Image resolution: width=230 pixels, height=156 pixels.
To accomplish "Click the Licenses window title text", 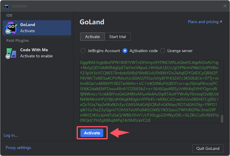I will coord(20,6).
